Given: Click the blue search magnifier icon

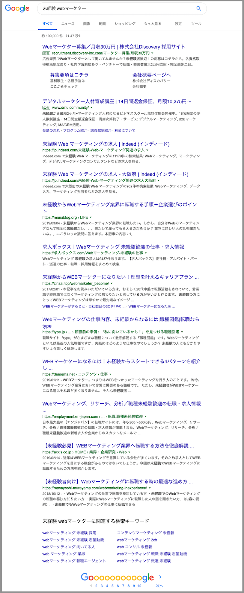Looking at the screenshot, I should [x=199, y=9].
